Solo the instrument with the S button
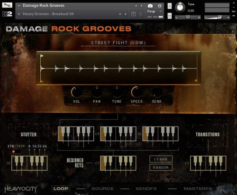This screenshot has width=237, height=195. click(170, 6)
